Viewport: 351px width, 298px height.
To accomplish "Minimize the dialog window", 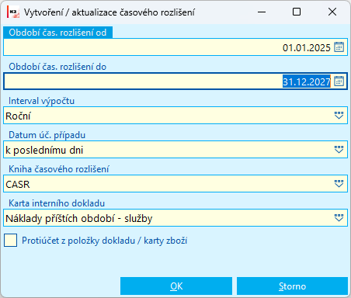I will click(262, 12).
